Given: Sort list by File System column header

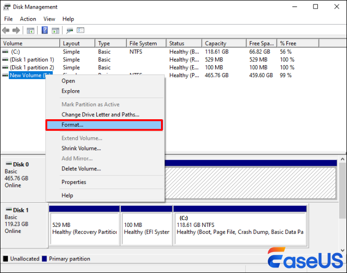Looking at the screenshot, I should coord(143,44).
